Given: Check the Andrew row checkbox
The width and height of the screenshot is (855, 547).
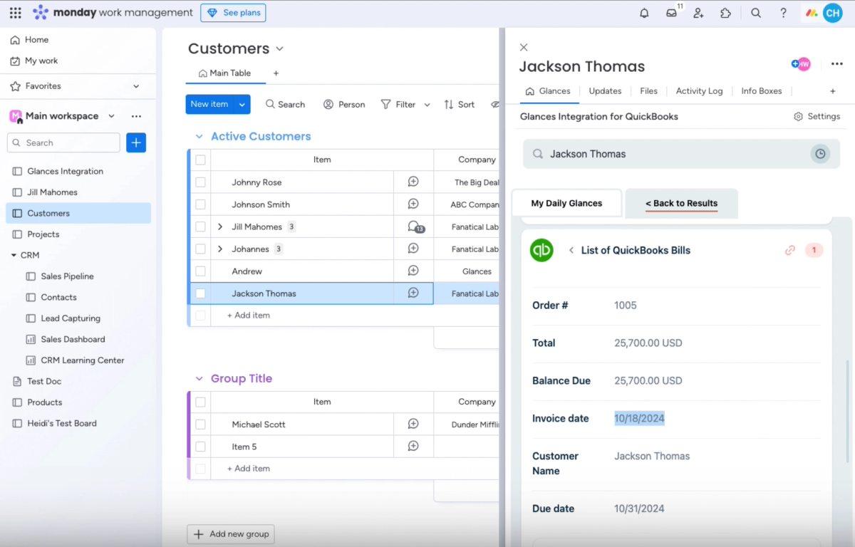Looking at the screenshot, I should pyautogui.click(x=200, y=271).
